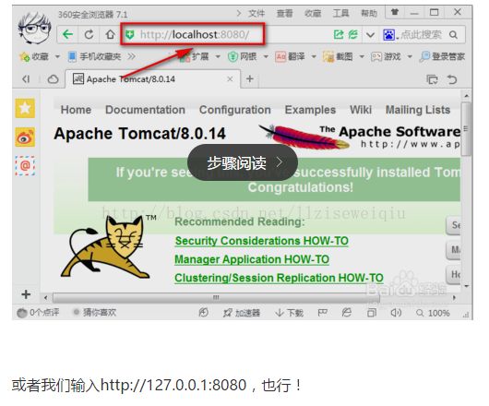Toggle the sound speaker status icon
The height and width of the screenshot is (406, 489).
(x=396, y=313)
